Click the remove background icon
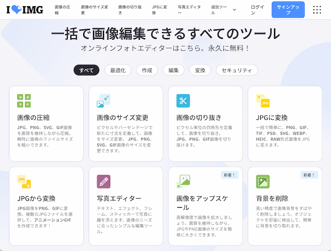 pos(263,181)
